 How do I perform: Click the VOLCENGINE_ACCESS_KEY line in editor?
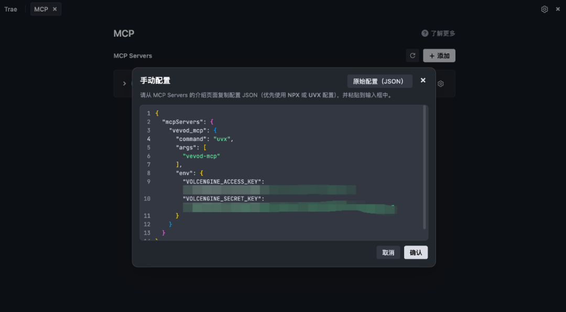coord(223,182)
